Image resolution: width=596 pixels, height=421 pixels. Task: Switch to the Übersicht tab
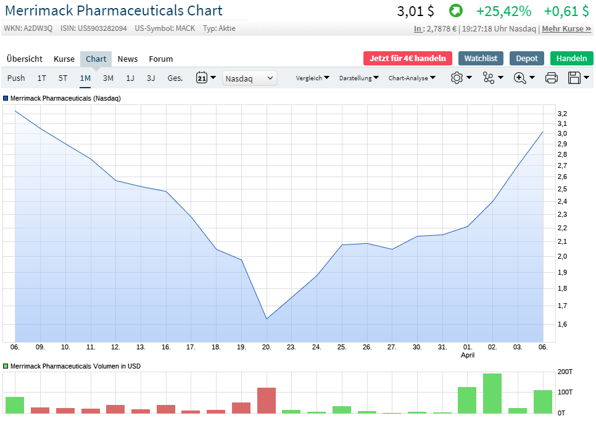[25, 59]
